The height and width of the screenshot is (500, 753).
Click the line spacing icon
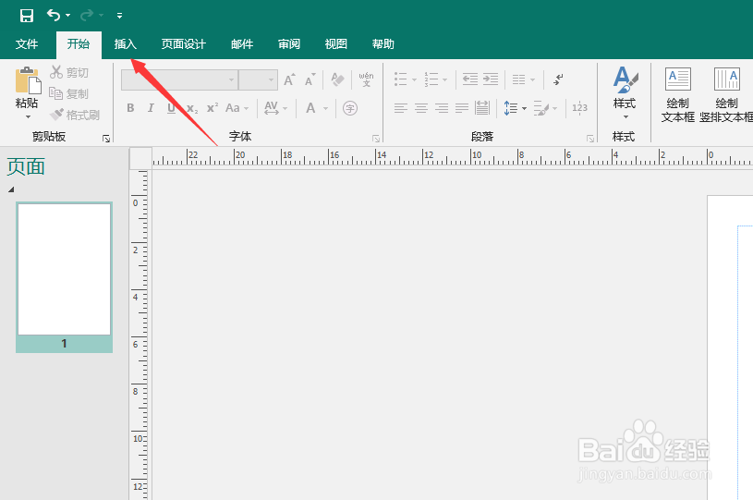(511, 108)
